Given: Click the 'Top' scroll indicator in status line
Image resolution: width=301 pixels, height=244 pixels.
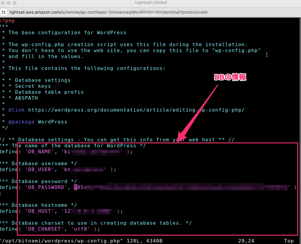Looking at the screenshot, I should point(289,241).
